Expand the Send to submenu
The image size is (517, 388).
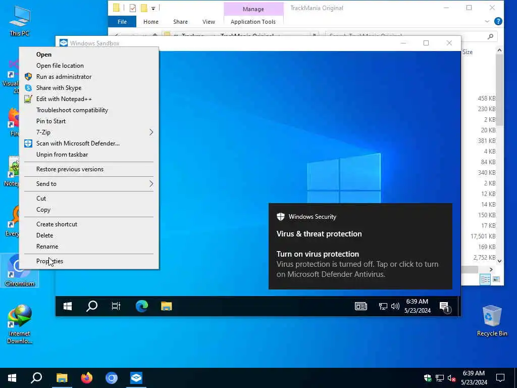(89, 184)
